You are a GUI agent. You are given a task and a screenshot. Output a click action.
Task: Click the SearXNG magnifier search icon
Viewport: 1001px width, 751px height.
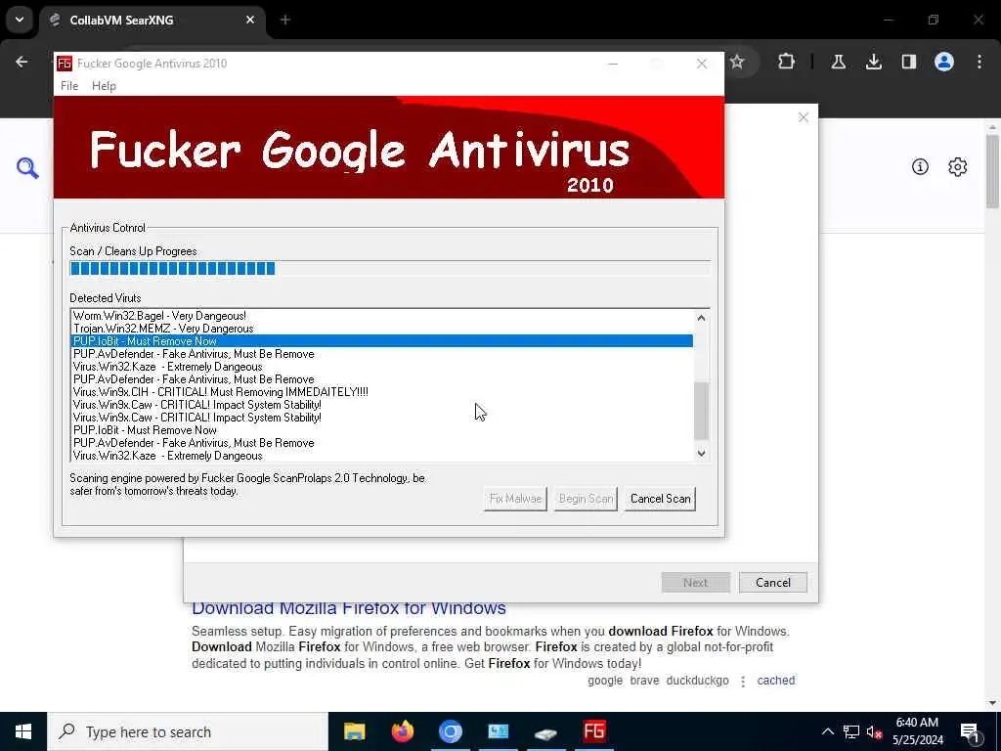click(27, 168)
